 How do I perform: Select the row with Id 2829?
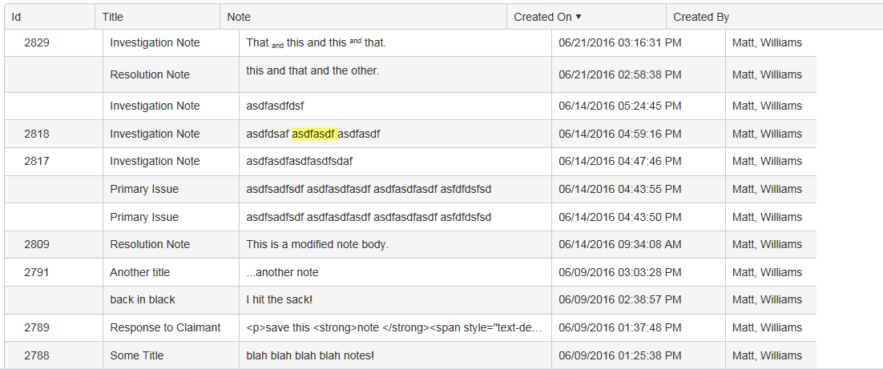[x=37, y=42]
